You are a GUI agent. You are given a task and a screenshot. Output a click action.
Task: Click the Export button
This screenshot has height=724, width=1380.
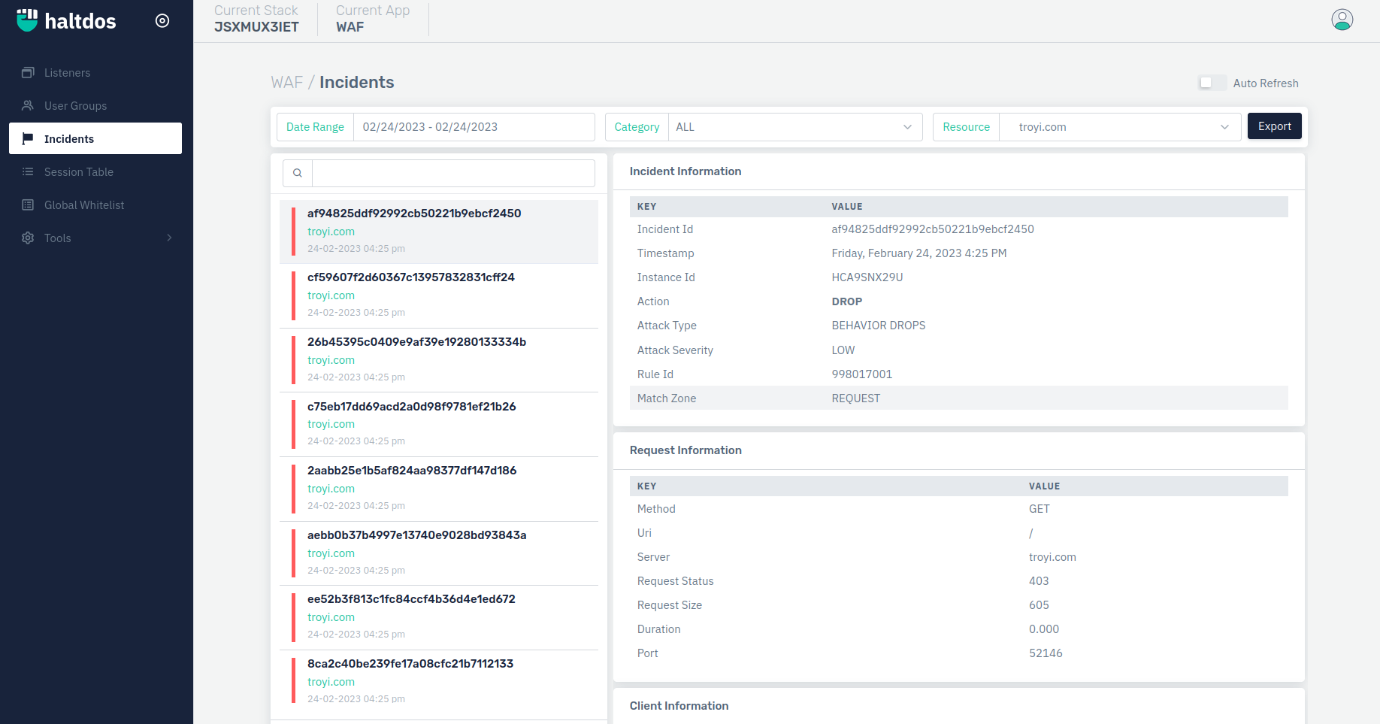coord(1275,126)
